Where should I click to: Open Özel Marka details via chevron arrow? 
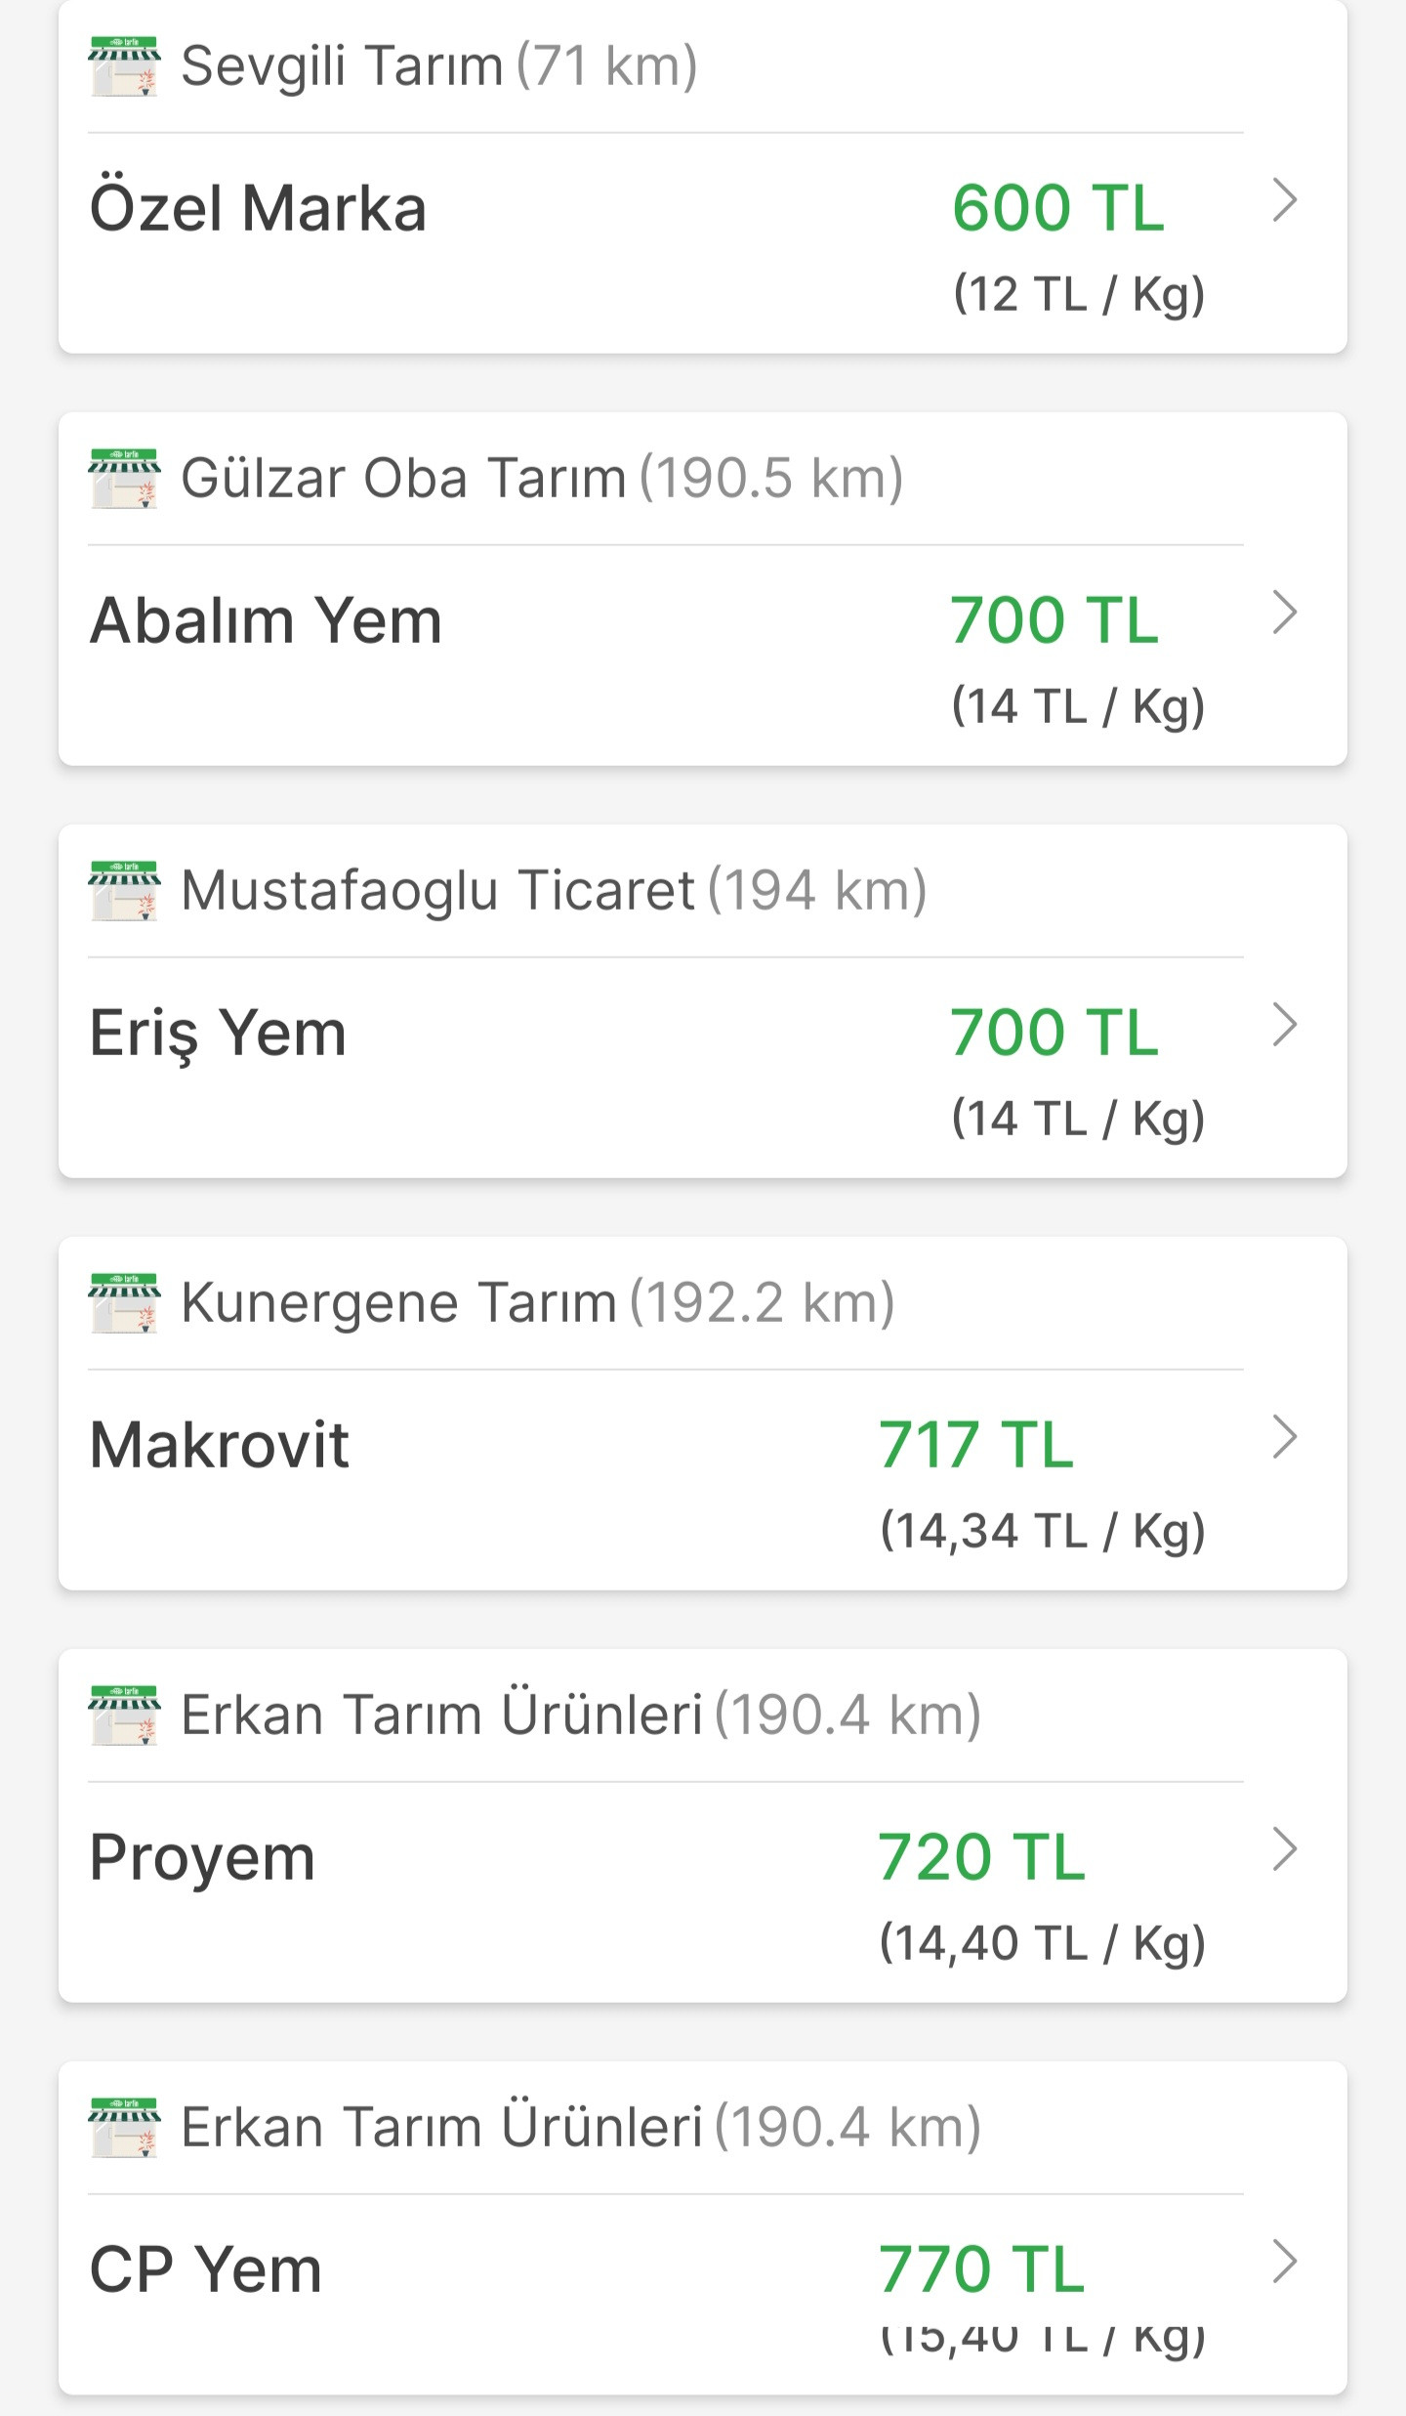[x=1285, y=201]
